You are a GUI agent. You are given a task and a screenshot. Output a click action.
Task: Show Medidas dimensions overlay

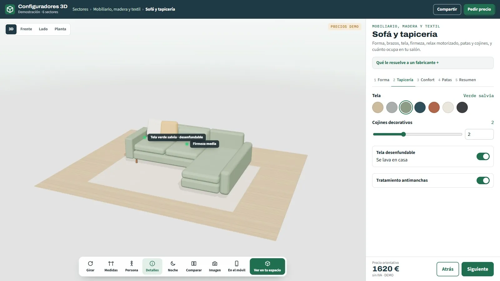[111, 266]
